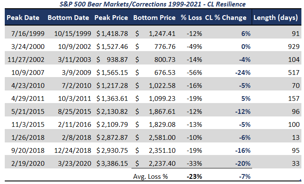This screenshot has height=184, width=304.
Task: Select the 7/16/1999 peak date cell
Action: point(28,34)
